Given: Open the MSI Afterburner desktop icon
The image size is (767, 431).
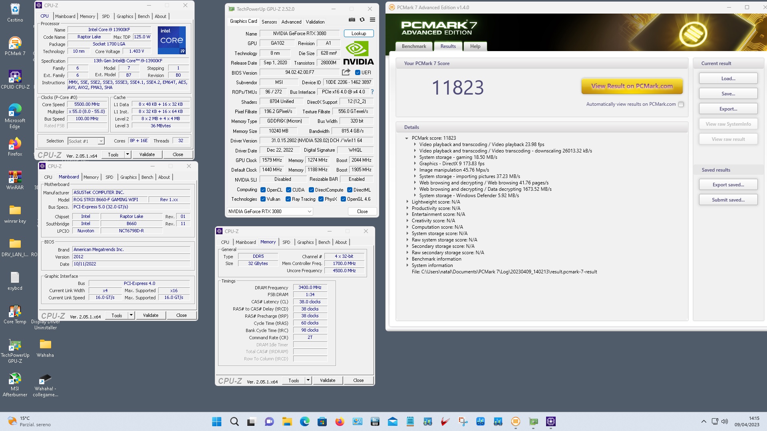Looking at the screenshot, I should (15, 384).
